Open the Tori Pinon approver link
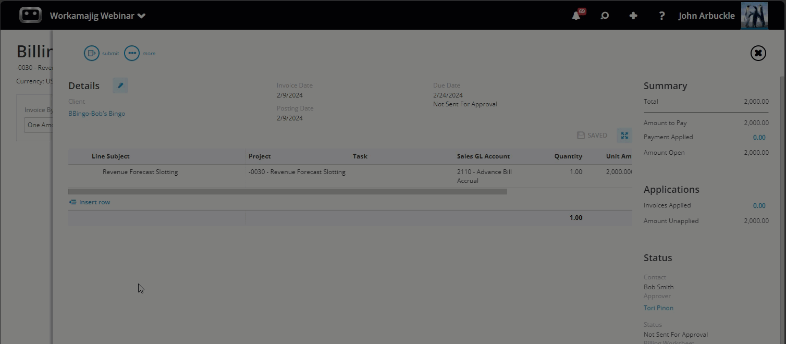Screen dimensions: 786x344 [x=658, y=308]
